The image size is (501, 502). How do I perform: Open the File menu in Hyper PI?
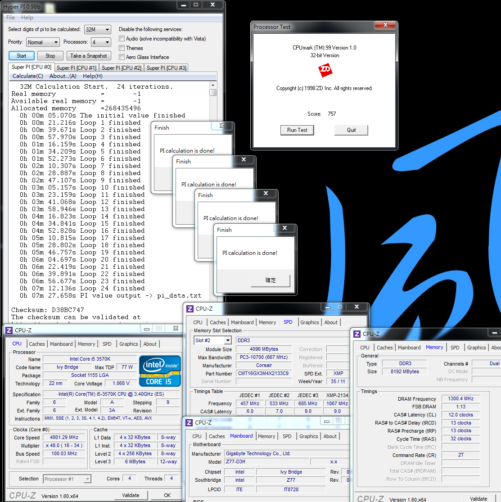[10, 18]
